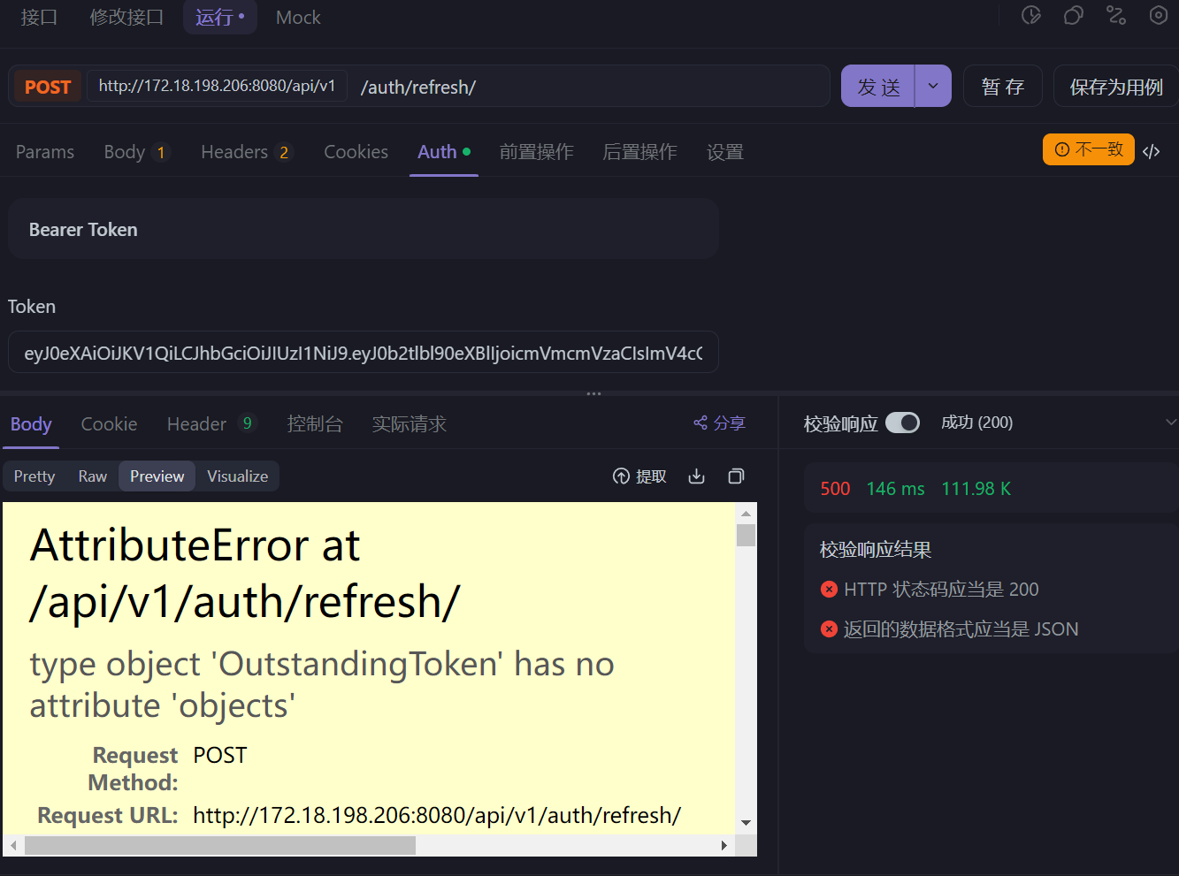This screenshot has width=1179, height=876.
Task: Share the response with 分享
Action: coord(719,423)
